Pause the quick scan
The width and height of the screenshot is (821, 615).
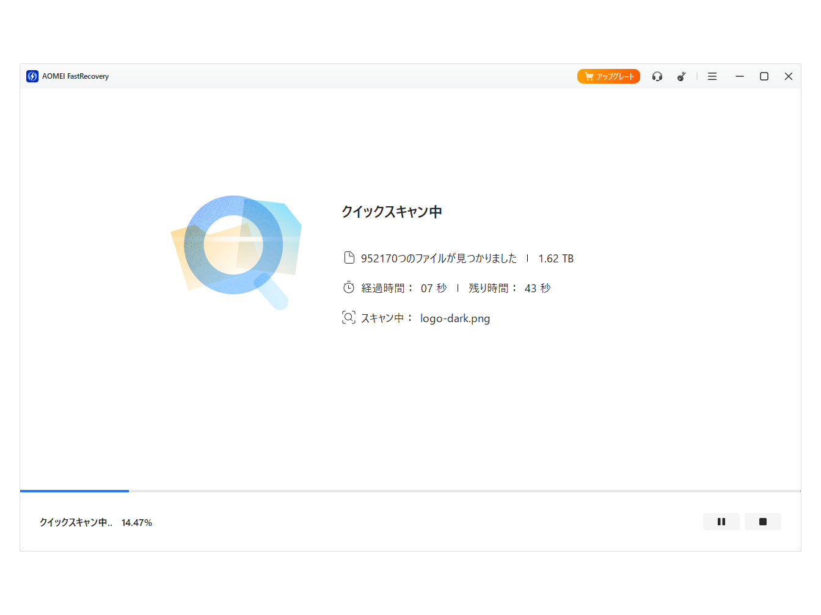pyautogui.click(x=721, y=522)
